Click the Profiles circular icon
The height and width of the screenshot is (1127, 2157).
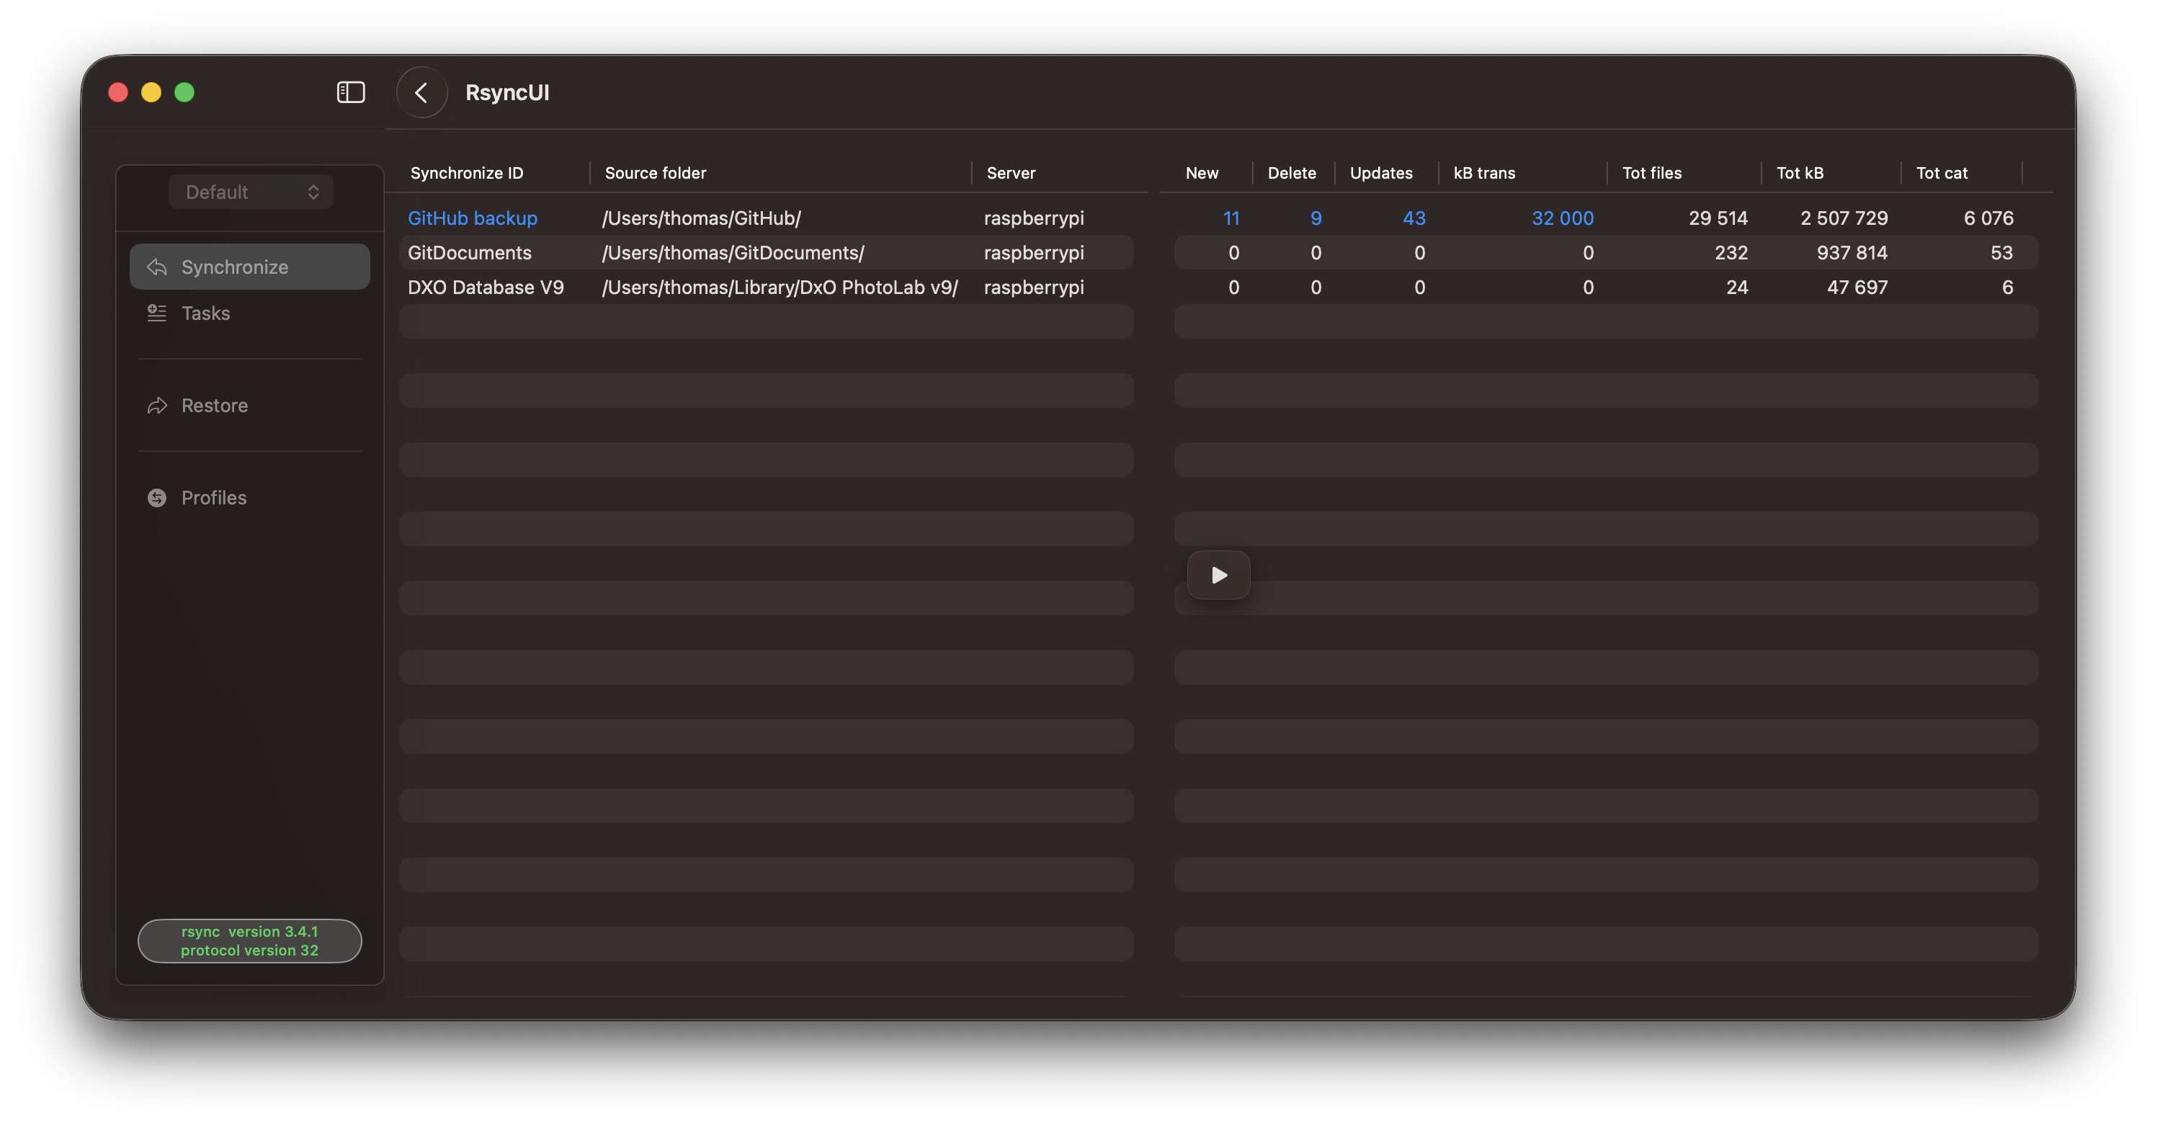coord(158,498)
